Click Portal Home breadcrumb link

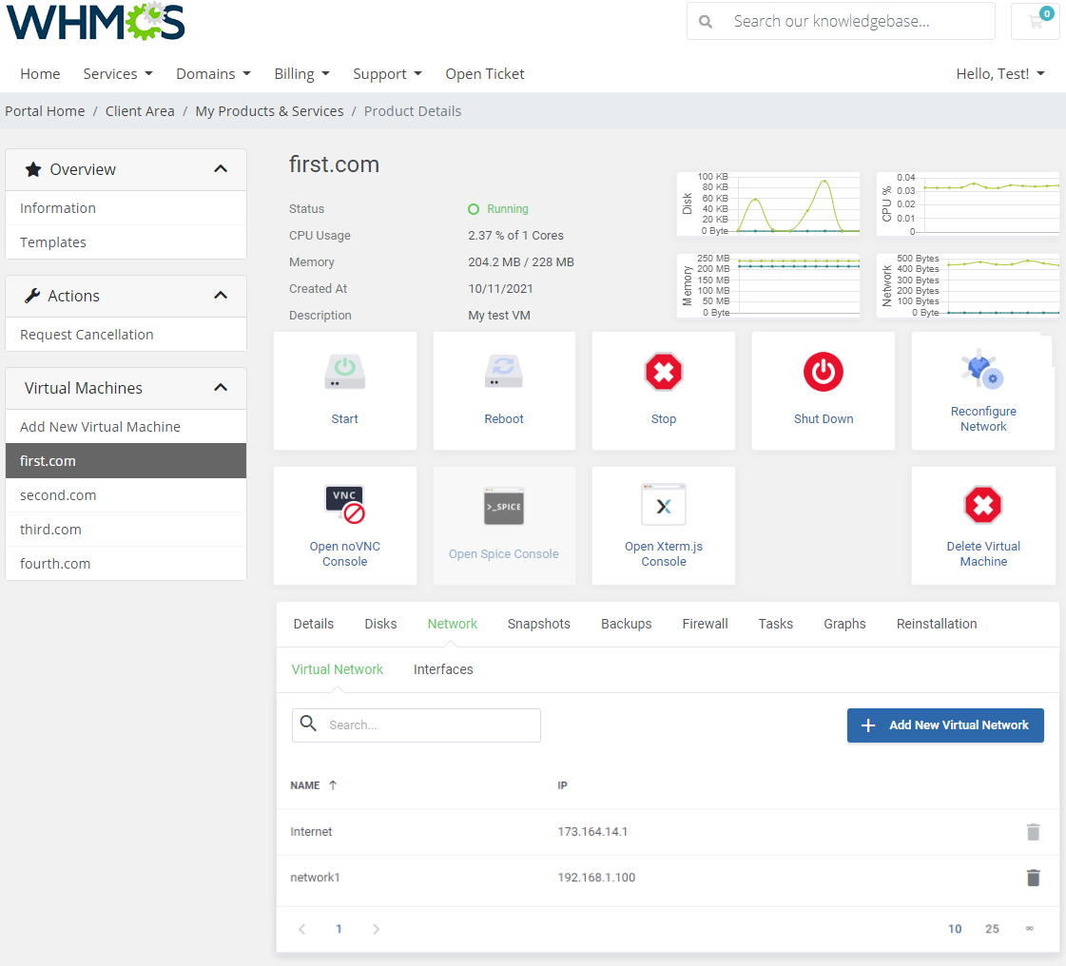click(x=45, y=111)
